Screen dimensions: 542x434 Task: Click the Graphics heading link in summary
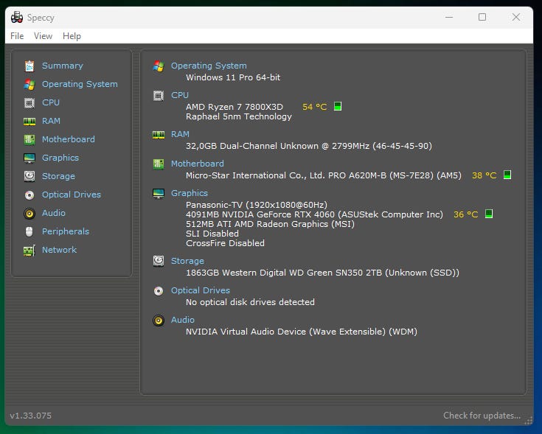coord(190,193)
